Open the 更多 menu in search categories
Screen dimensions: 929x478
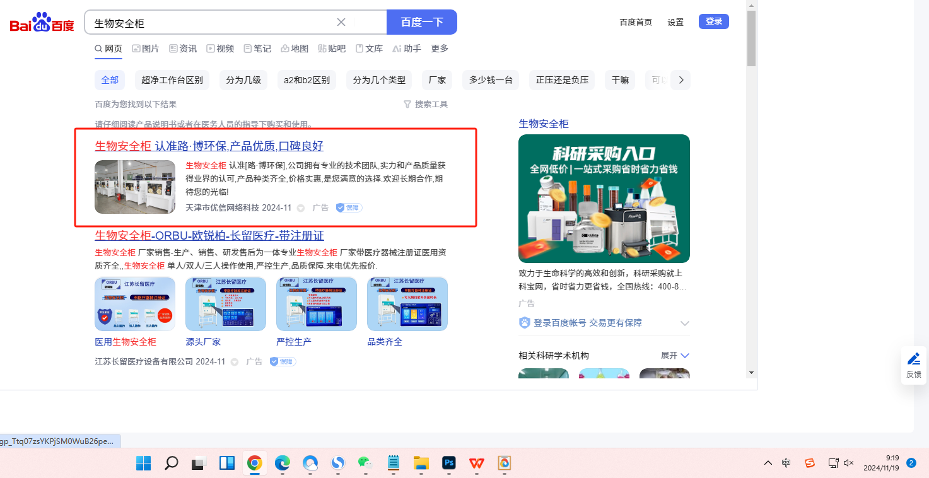[x=440, y=49]
